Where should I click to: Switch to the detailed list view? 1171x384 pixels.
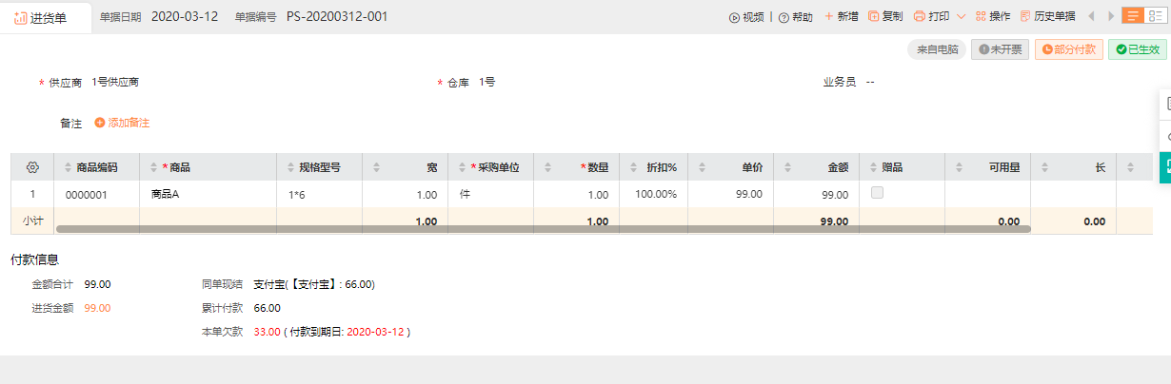(x=1155, y=16)
